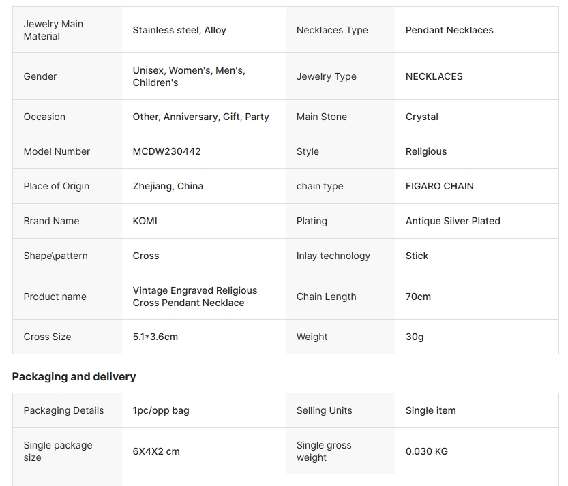Click the 'Jewelry Main Material' label
Viewport: 568px width, 486px height.
pyautogui.click(x=53, y=30)
